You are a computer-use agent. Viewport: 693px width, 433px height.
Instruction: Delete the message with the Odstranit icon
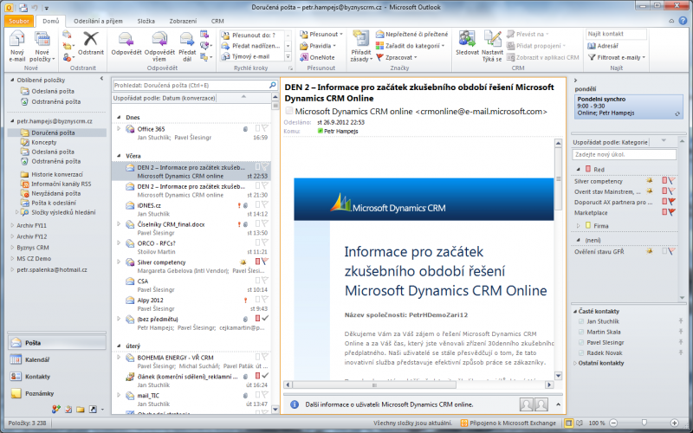(91, 43)
